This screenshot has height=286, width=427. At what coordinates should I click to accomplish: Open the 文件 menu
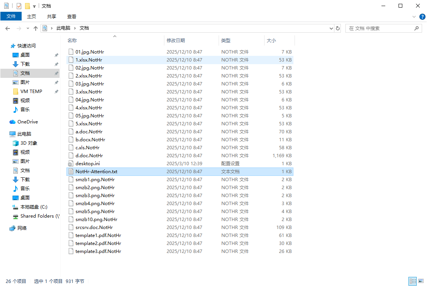(11, 16)
